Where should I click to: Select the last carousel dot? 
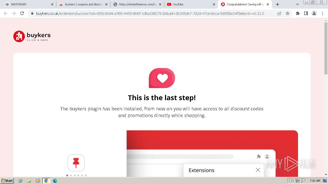click(86, 175)
